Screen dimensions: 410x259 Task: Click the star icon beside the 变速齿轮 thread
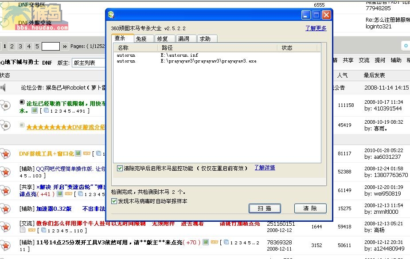tap(5, 191)
